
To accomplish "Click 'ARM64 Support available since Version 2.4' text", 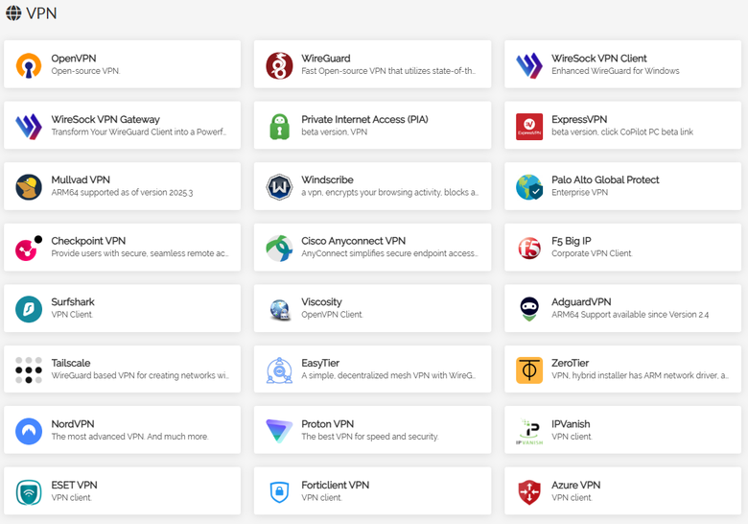I will [630, 315].
